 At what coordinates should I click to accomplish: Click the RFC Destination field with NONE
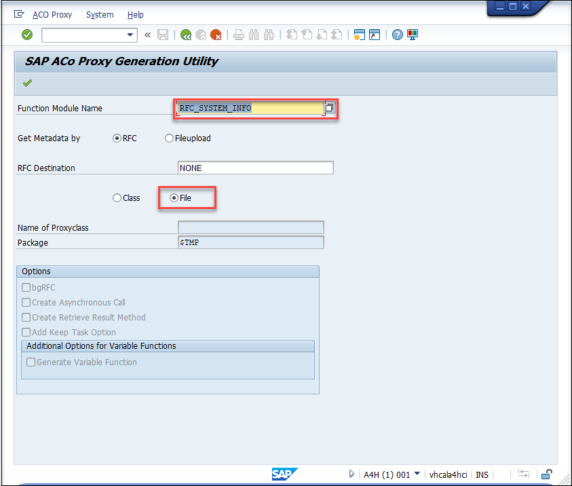click(255, 168)
